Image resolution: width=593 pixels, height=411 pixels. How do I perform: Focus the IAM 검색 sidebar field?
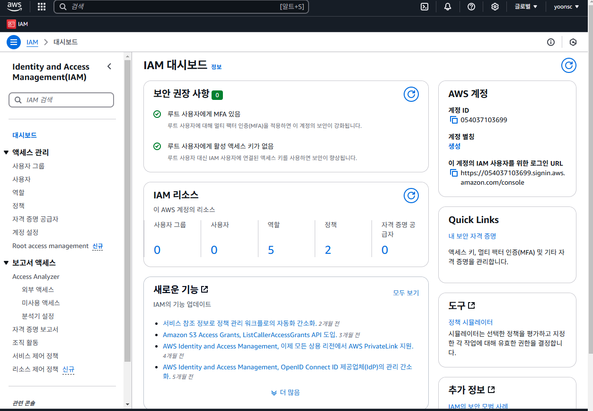pos(62,100)
